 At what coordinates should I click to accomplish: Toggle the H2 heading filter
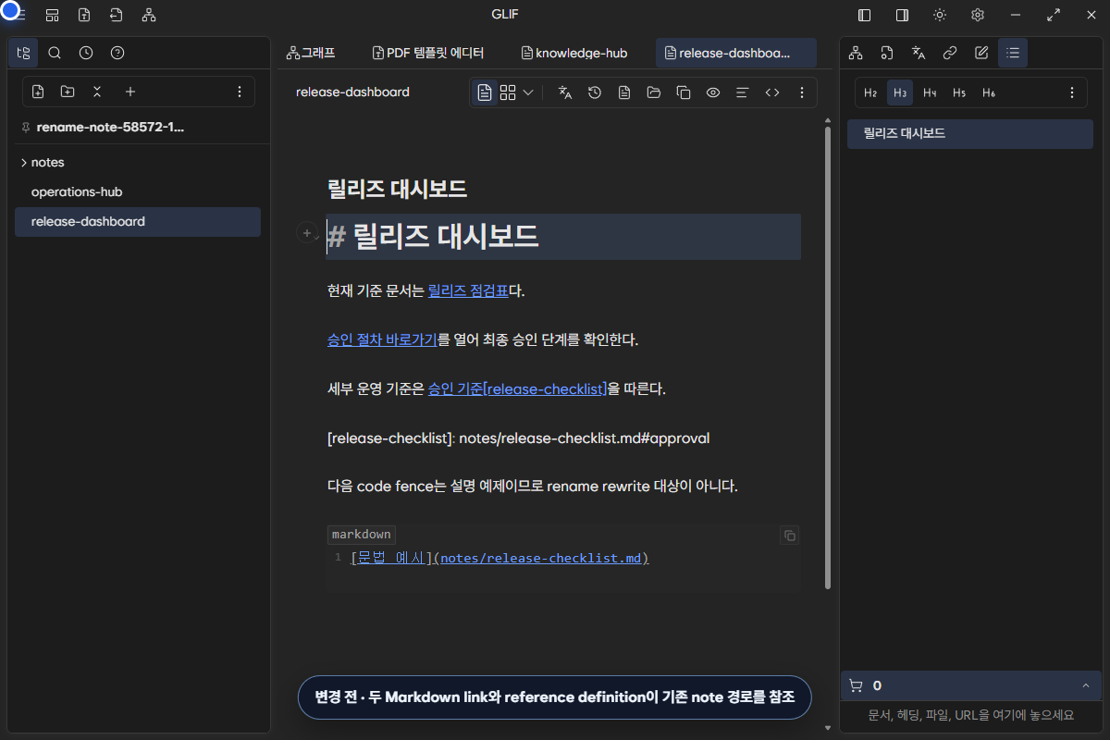tap(870, 92)
